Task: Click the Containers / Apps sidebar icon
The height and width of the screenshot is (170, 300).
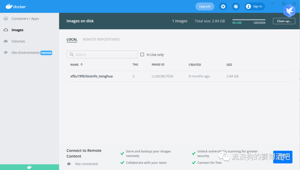Action: pyautogui.click(x=6, y=19)
